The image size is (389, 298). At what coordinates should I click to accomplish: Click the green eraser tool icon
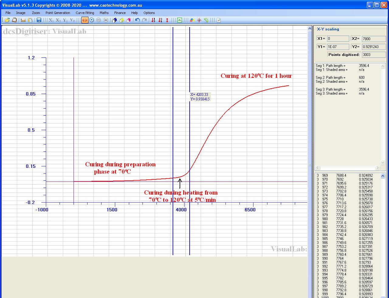click(x=206, y=20)
